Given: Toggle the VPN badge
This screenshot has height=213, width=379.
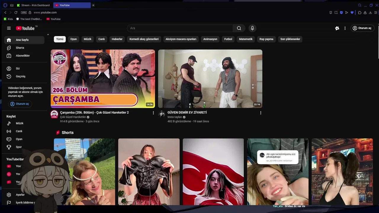Looking at the screenshot, I should click(x=24, y=12).
